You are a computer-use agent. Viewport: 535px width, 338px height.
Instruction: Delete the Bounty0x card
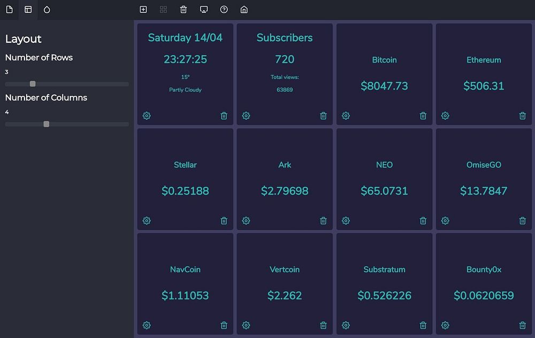click(x=522, y=325)
